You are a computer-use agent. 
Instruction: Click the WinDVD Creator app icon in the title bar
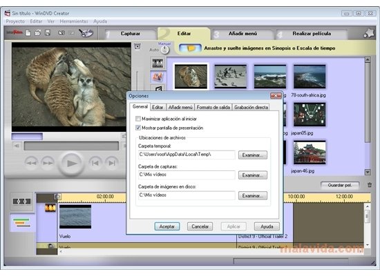pos(8,13)
